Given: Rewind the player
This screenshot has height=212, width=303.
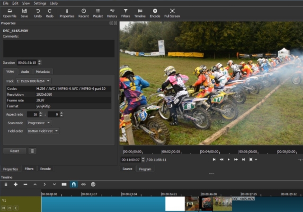Looking at the screenshot, I should [222, 160].
